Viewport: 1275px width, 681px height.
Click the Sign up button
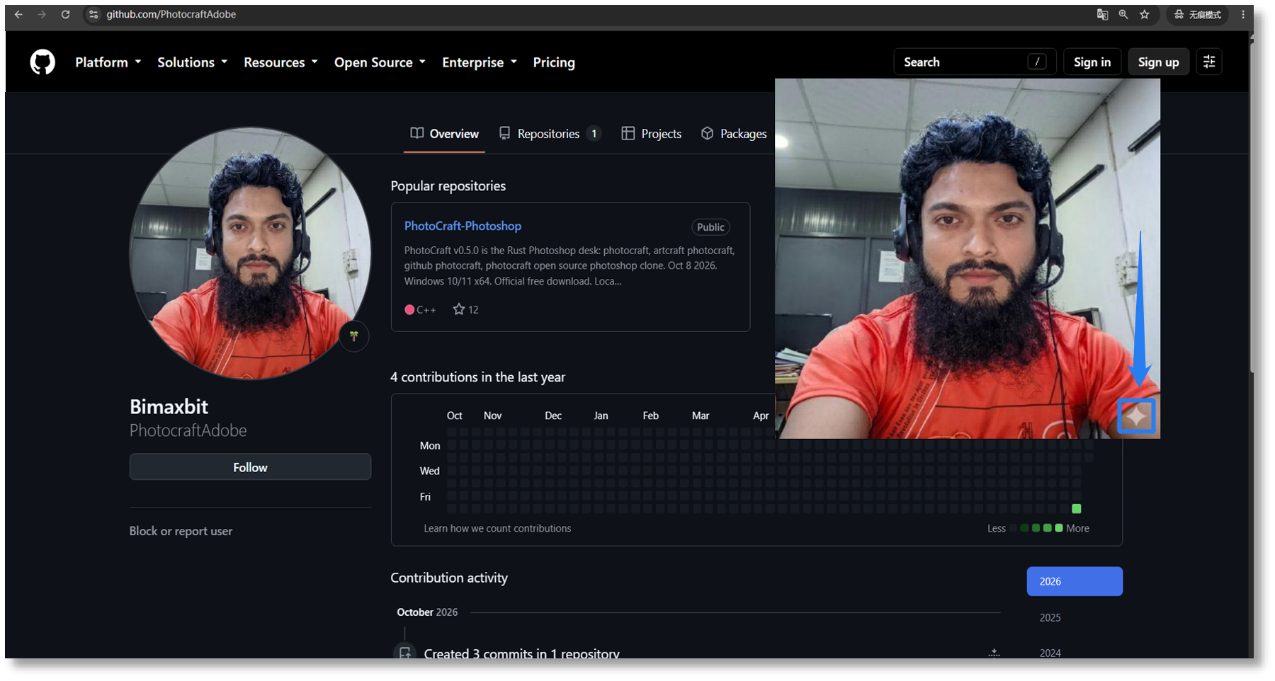tap(1158, 62)
